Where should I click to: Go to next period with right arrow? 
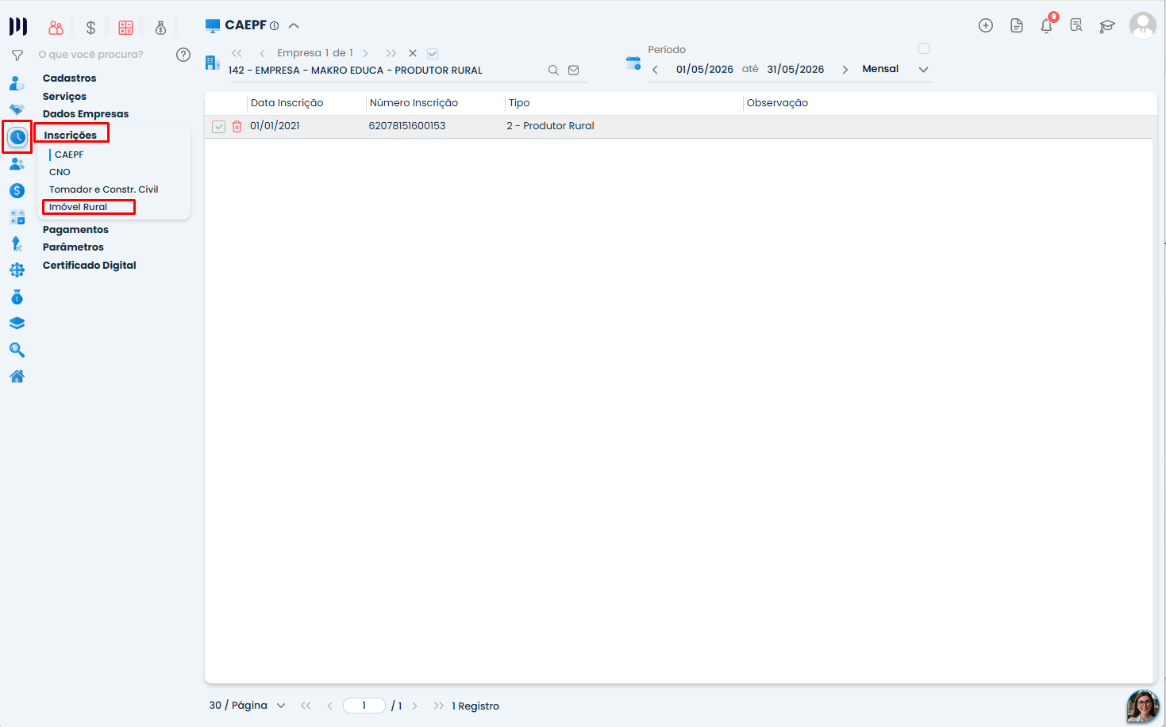pos(845,70)
